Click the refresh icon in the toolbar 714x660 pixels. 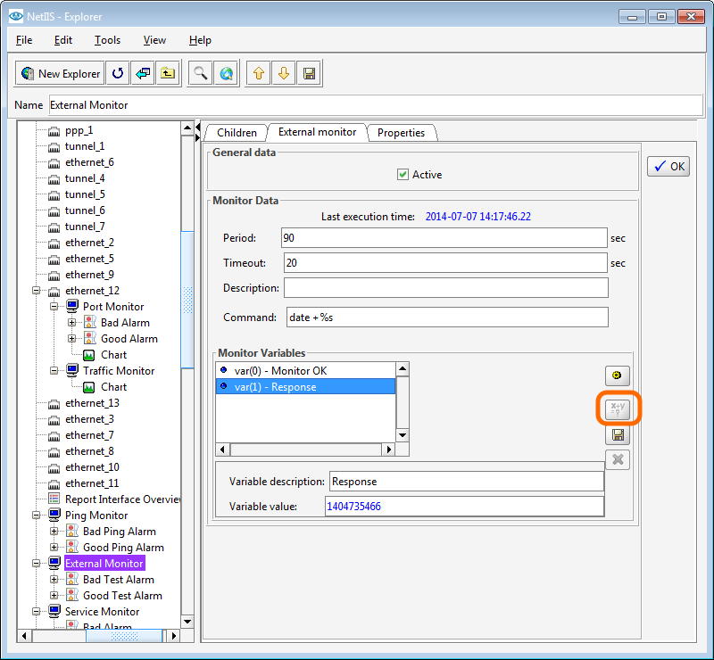[x=118, y=74]
